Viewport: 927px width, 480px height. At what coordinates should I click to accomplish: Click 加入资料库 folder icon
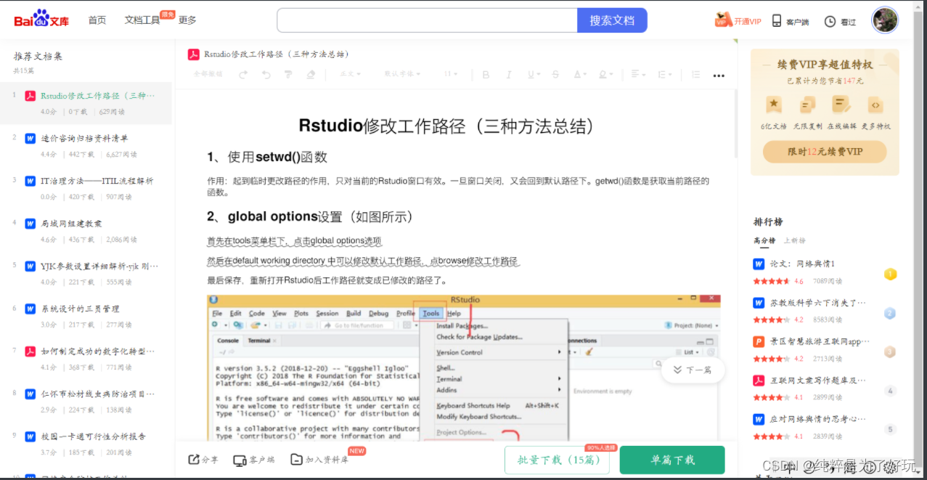(x=296, y=460)
